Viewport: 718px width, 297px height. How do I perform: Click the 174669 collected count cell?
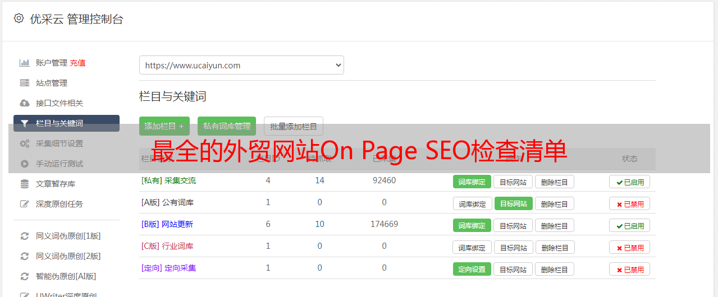(x=384, y=224)
